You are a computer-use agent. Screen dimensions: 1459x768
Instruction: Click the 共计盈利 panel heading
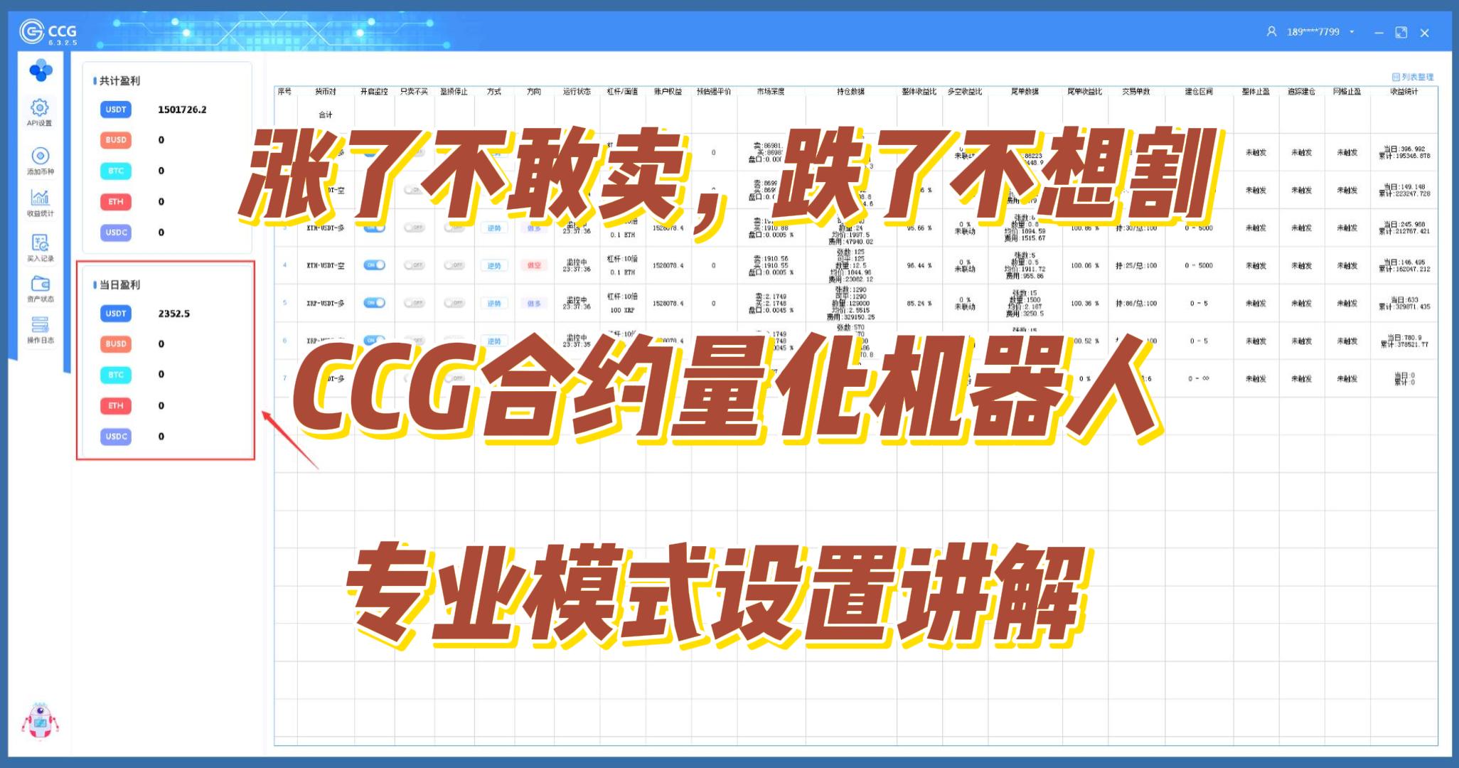[119, 81]
